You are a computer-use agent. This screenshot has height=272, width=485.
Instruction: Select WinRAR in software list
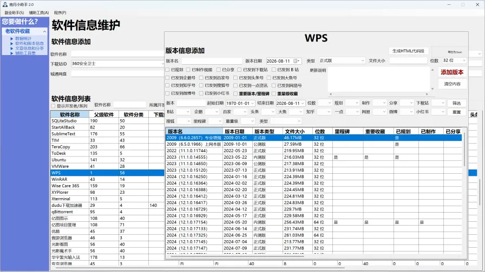point(107,179)
